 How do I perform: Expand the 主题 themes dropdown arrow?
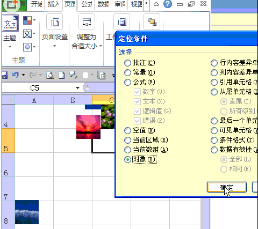pyautogui.click(x=10, y=47)
